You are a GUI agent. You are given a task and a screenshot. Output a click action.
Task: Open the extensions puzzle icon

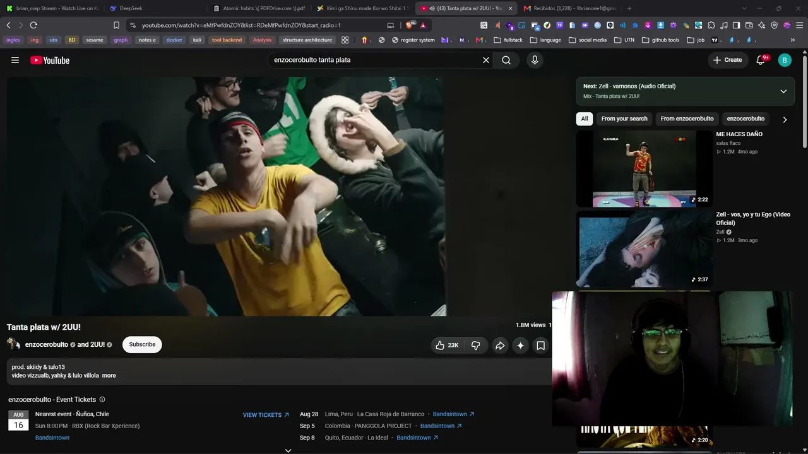(711, 25)
